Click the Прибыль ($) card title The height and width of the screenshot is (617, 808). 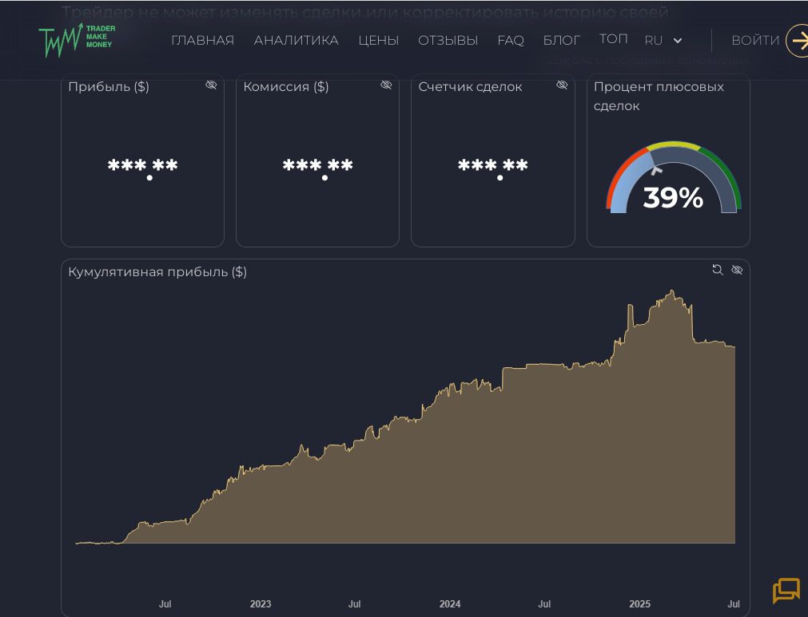pyautogui.click(x=108, y=86)
